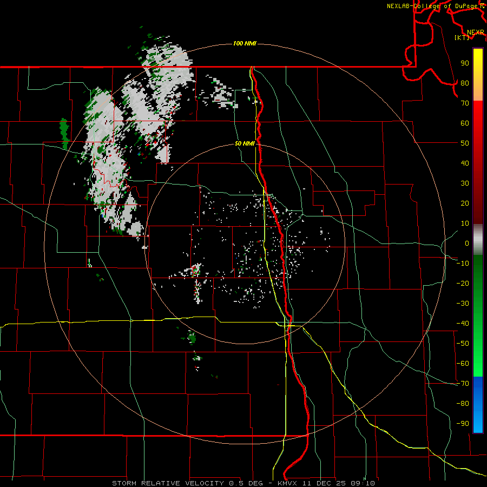
Task: Click the 70 value on the velocity scale
Action: coord(465,103)
